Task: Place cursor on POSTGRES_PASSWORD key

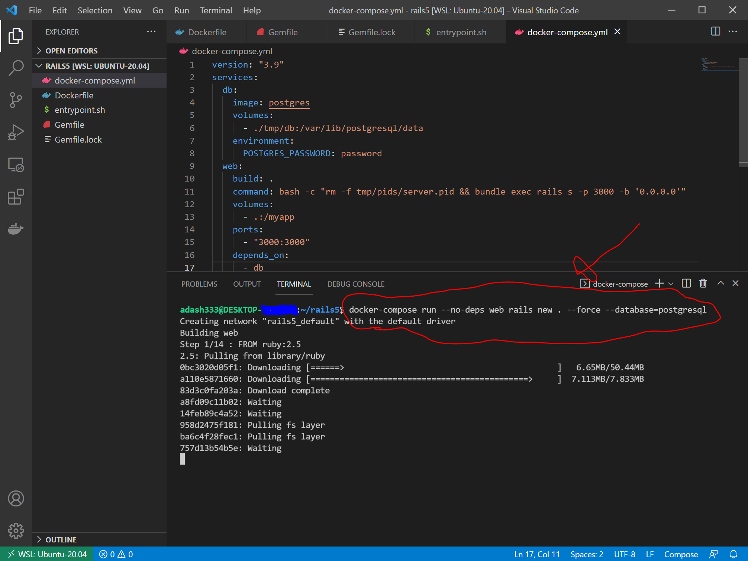Action: pos(286,153)
